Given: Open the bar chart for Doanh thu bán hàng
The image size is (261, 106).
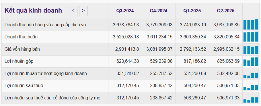Looking at the screenshot, I should pyautogui.click(x=251, y=25).
